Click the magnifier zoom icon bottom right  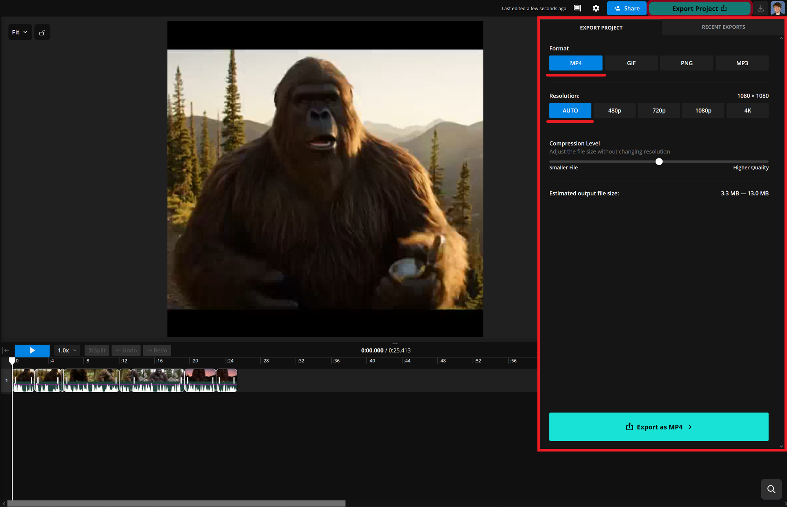(x=771, y=489)
